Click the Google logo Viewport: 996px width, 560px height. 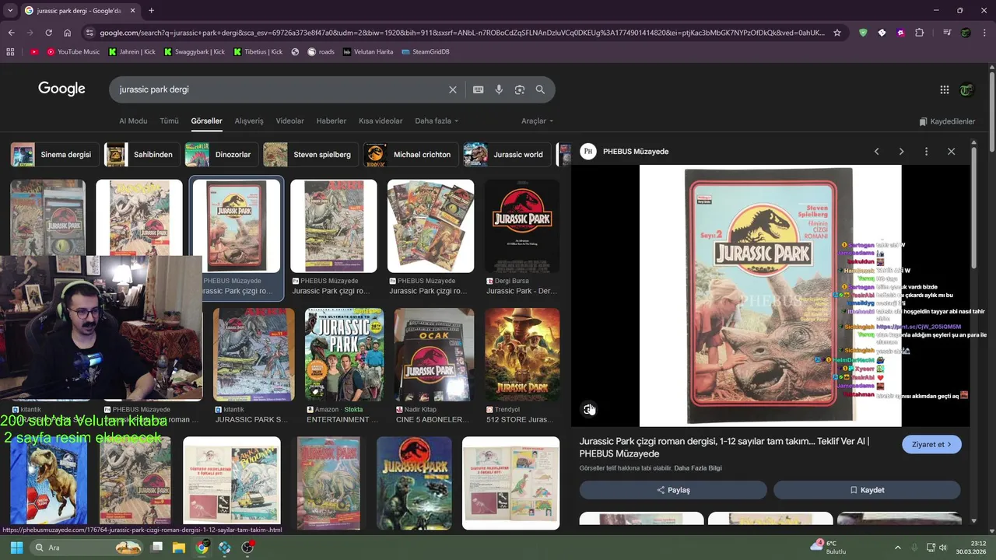61,89
